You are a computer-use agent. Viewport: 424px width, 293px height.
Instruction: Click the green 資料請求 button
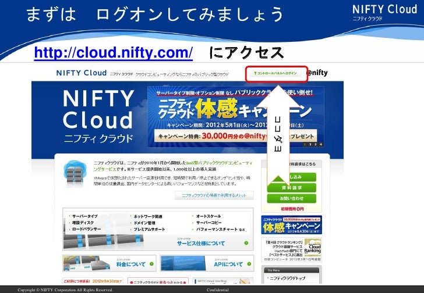coord(291,188)
